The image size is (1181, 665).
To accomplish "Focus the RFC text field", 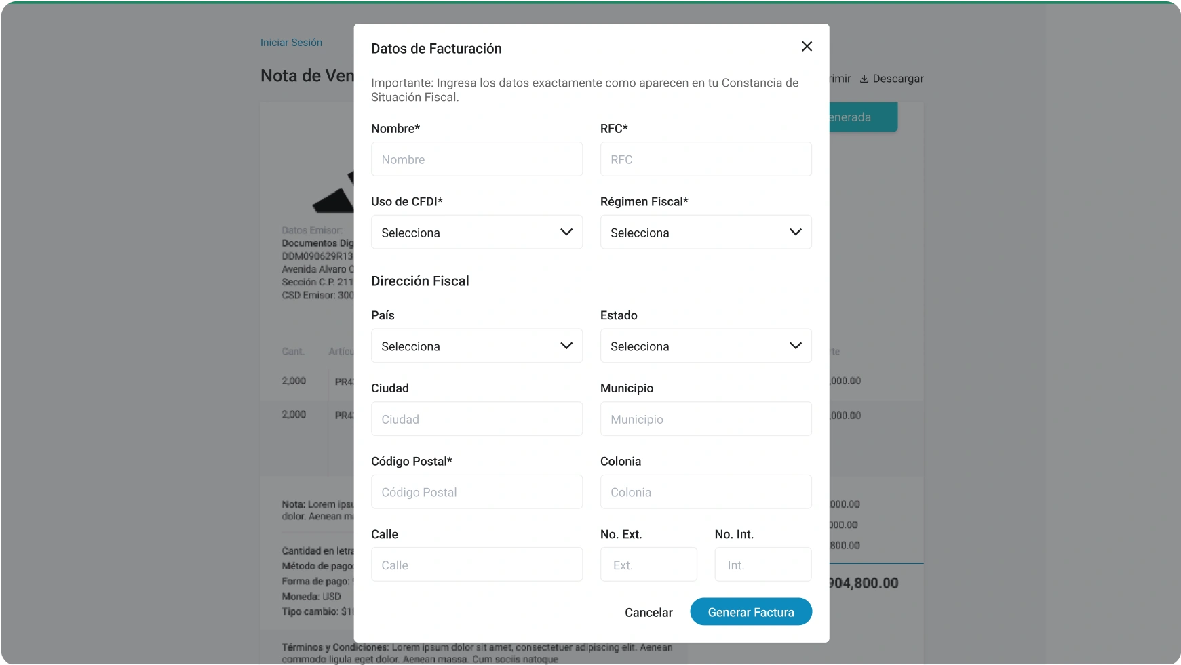I will [x=705, y=159].
